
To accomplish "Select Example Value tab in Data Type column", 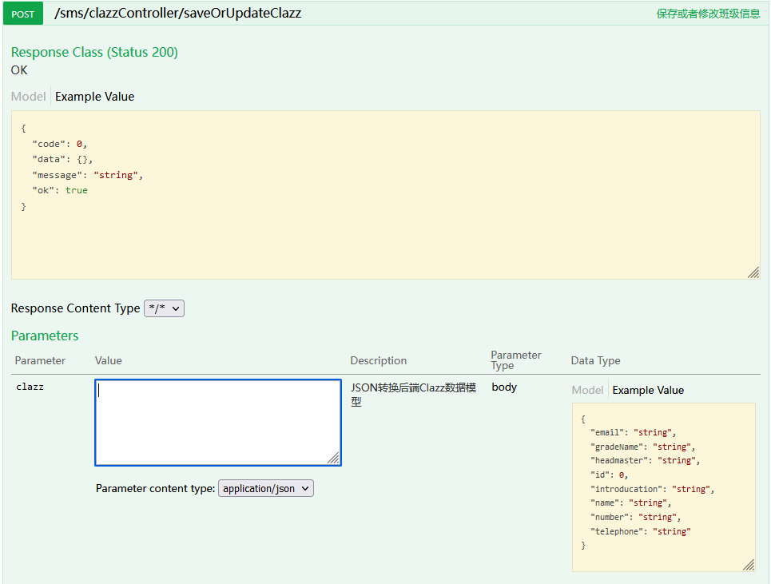I will click(648, 390).
